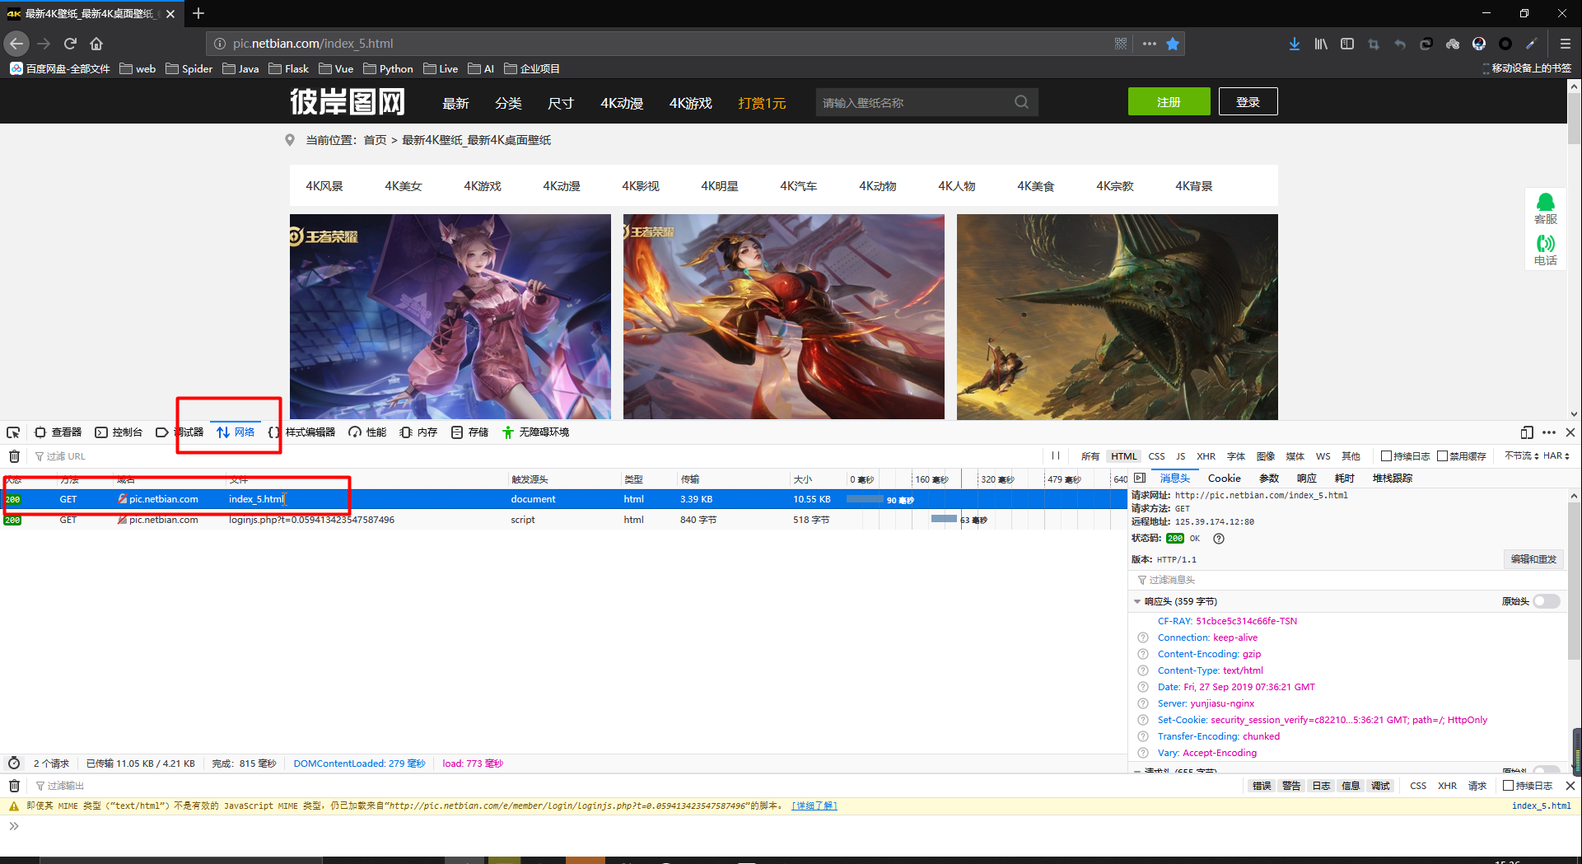Toggle 错误 filter in console
Screen dimensions: 1582x864
1262,786
